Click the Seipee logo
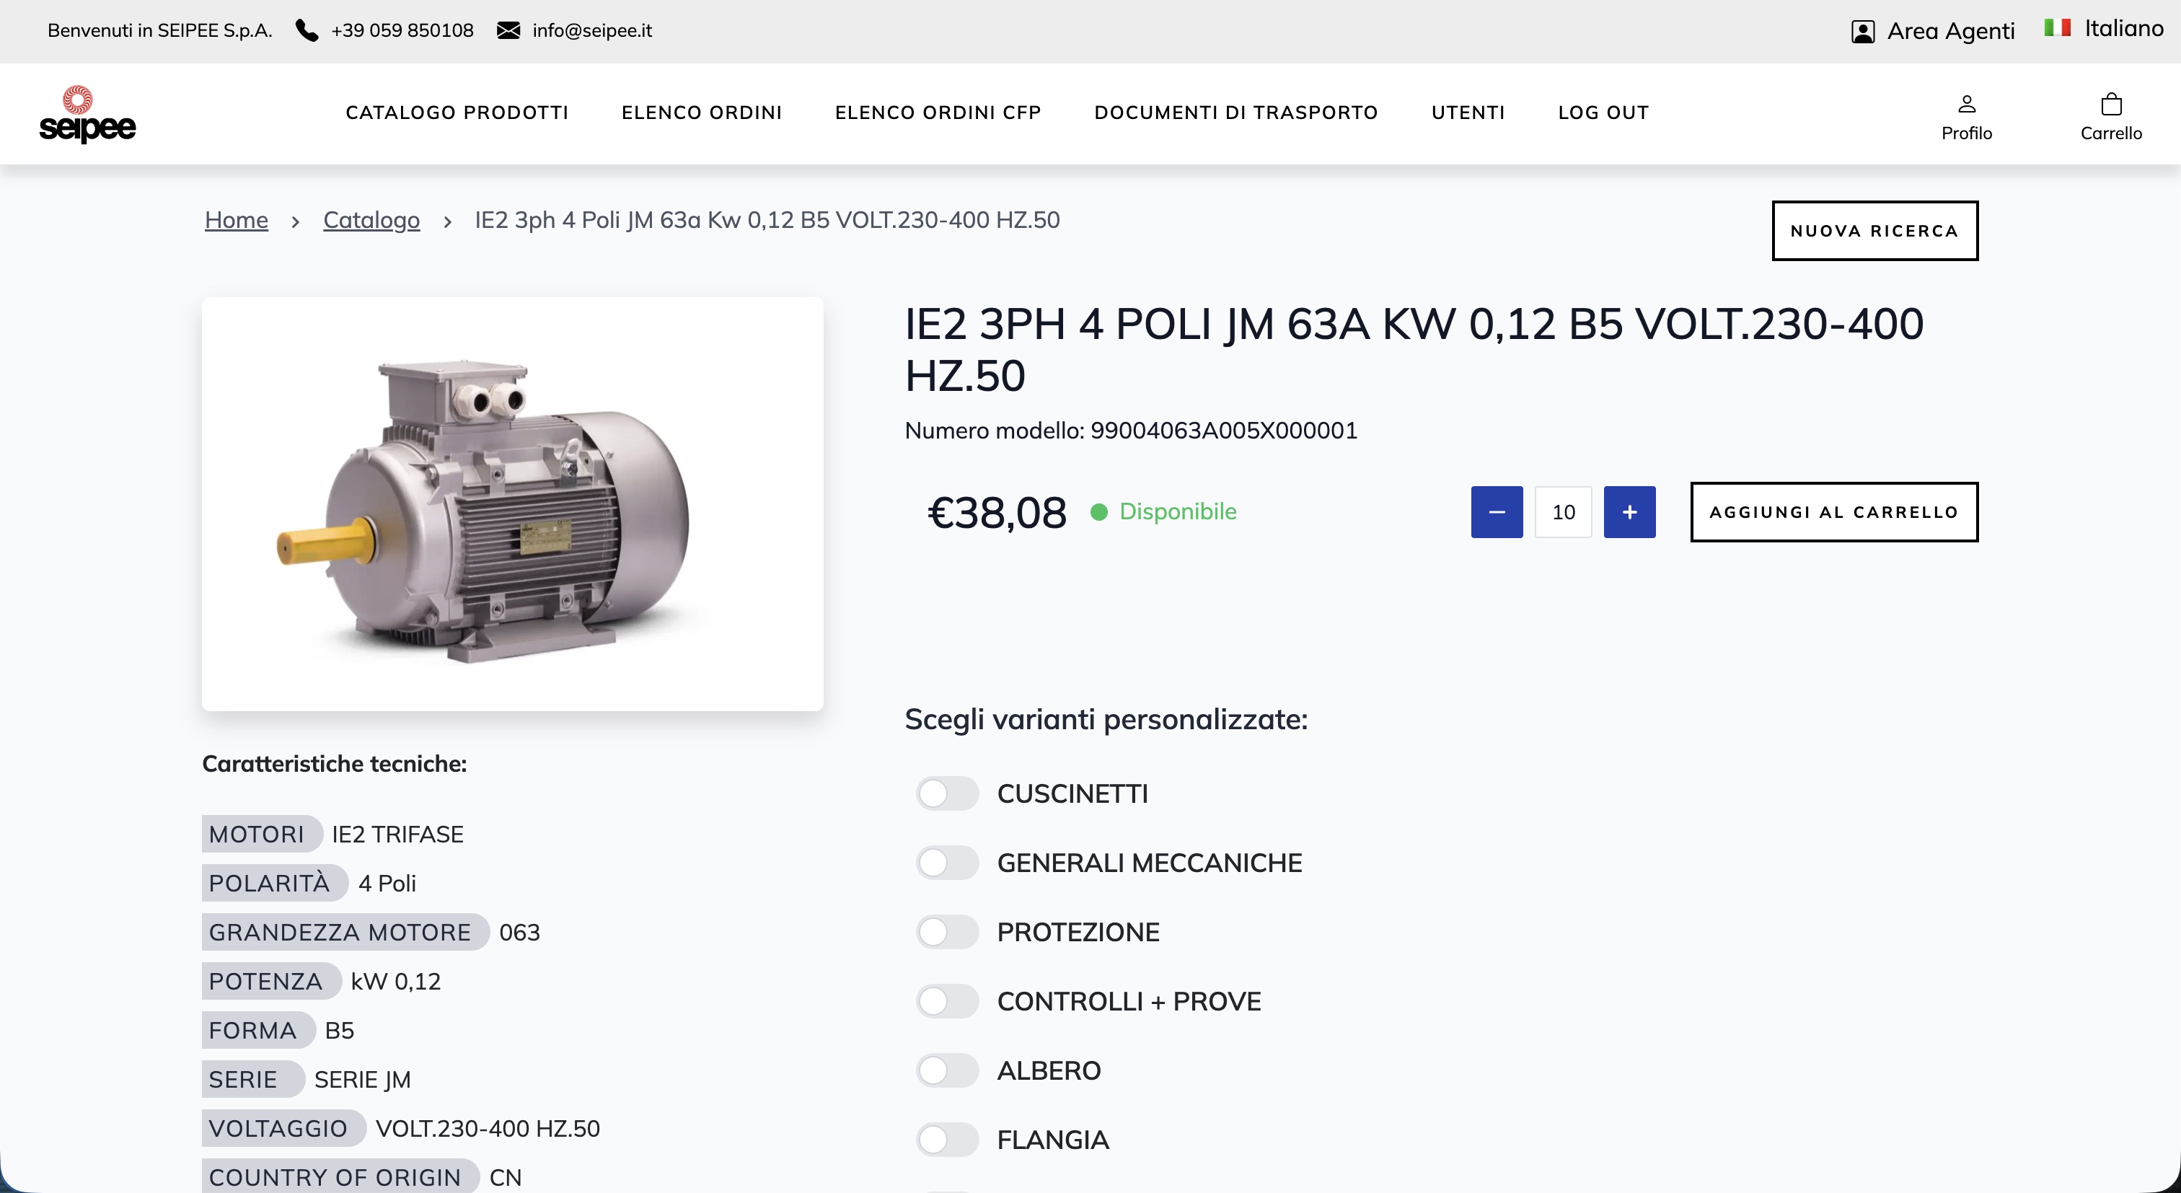Viewport: 2181px width, 1193px height. (x=87, y=114)
